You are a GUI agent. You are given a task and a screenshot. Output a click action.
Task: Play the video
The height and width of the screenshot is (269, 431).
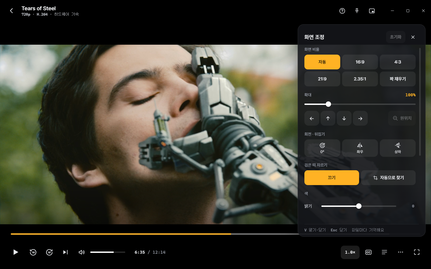[16, 252]
